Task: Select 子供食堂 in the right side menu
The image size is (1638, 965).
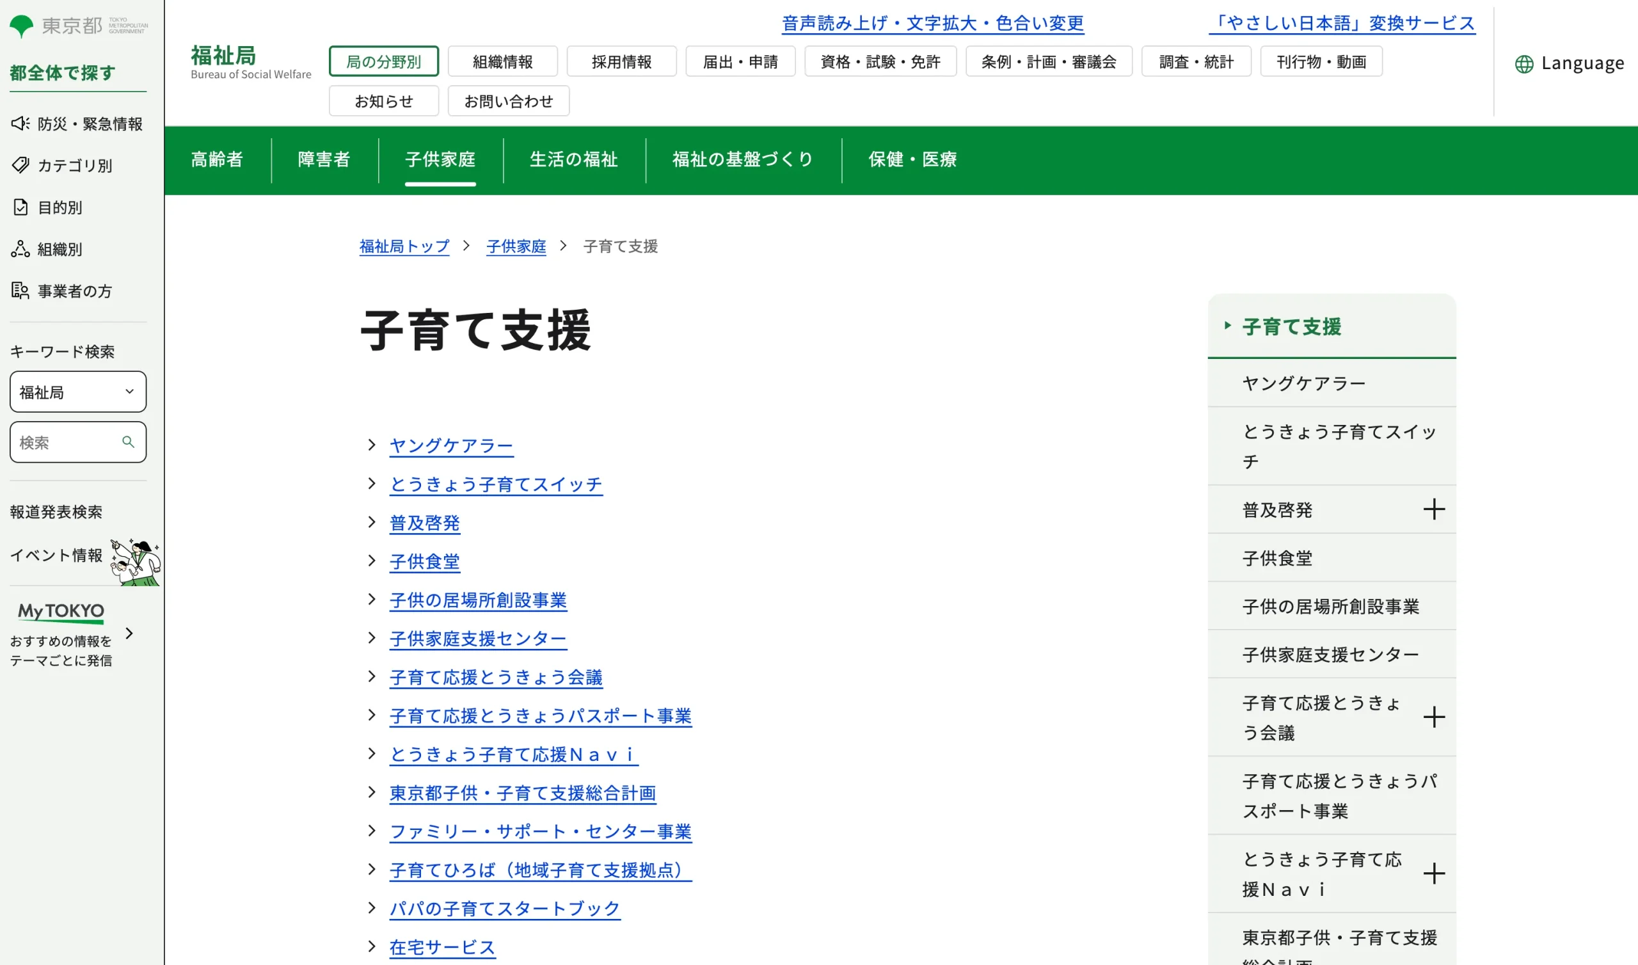Action: coord(1332,558)
